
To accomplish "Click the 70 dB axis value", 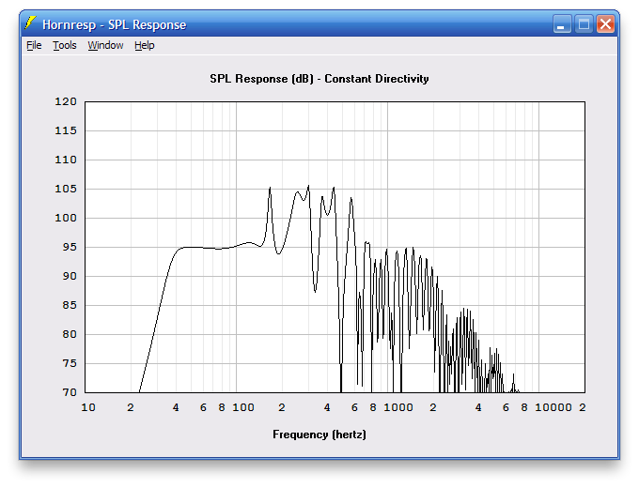I will pyautogui.click(x=70, y=392).
